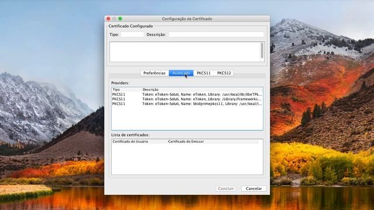This screenshot has height=210, width=374.
Task: Click the Tipo input field
Action: pos(132,34)
